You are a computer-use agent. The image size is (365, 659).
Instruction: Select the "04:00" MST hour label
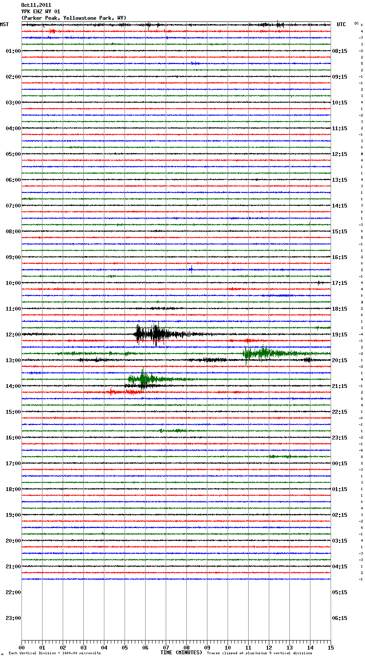(13, 128)
